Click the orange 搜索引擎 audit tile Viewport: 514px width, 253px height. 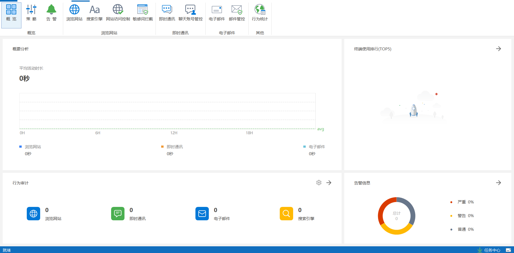[286, 214]
